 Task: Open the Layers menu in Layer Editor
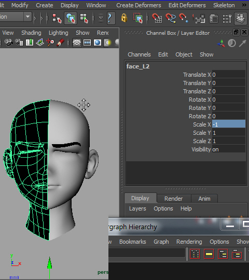pos(137,208)
